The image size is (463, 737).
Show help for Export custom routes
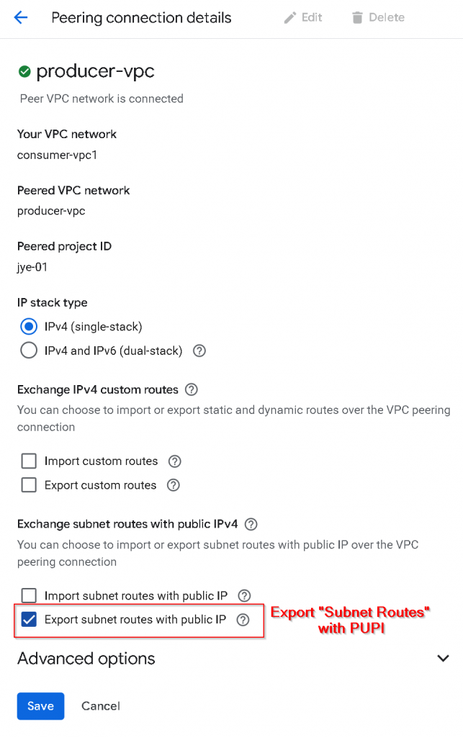pyautogui.click(x=173, y=485)
